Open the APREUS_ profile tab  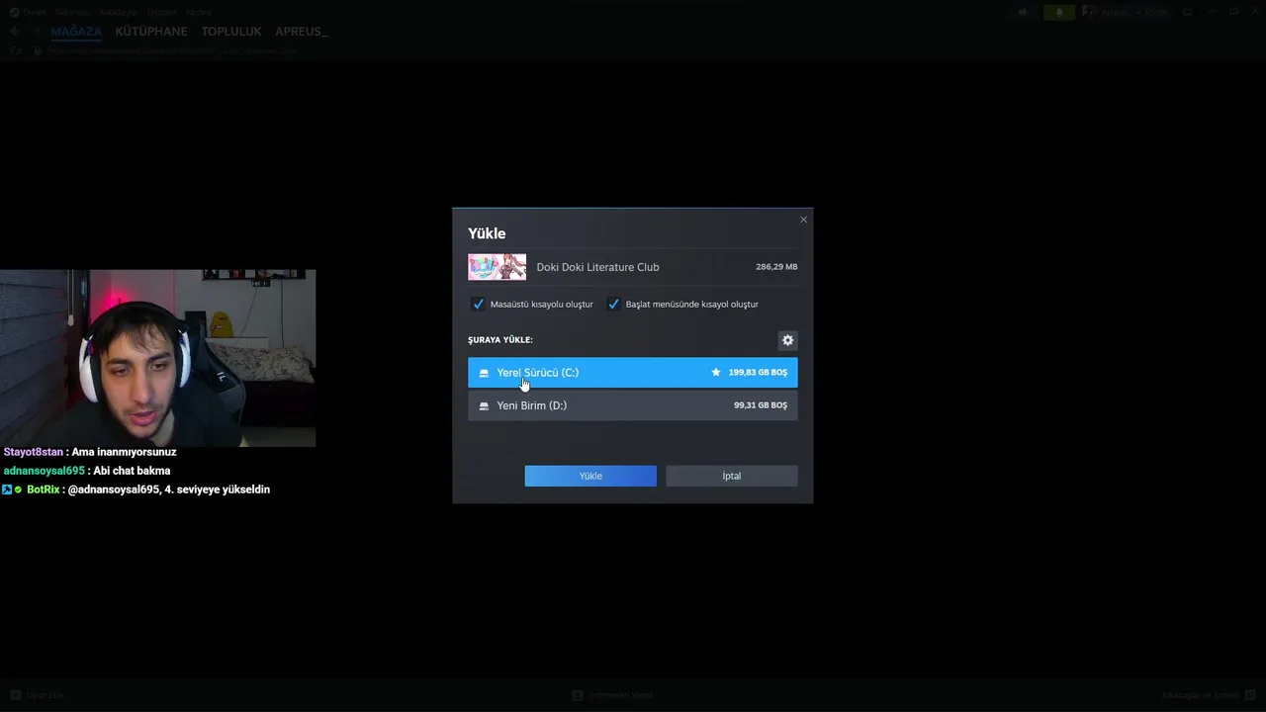coord(302,32)
